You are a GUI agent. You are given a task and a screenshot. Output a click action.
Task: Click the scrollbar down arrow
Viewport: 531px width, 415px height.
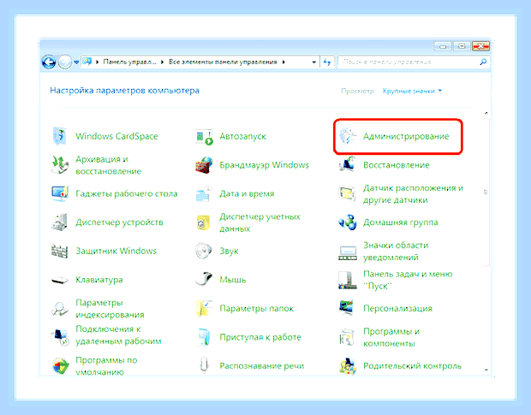click(486, 370)
